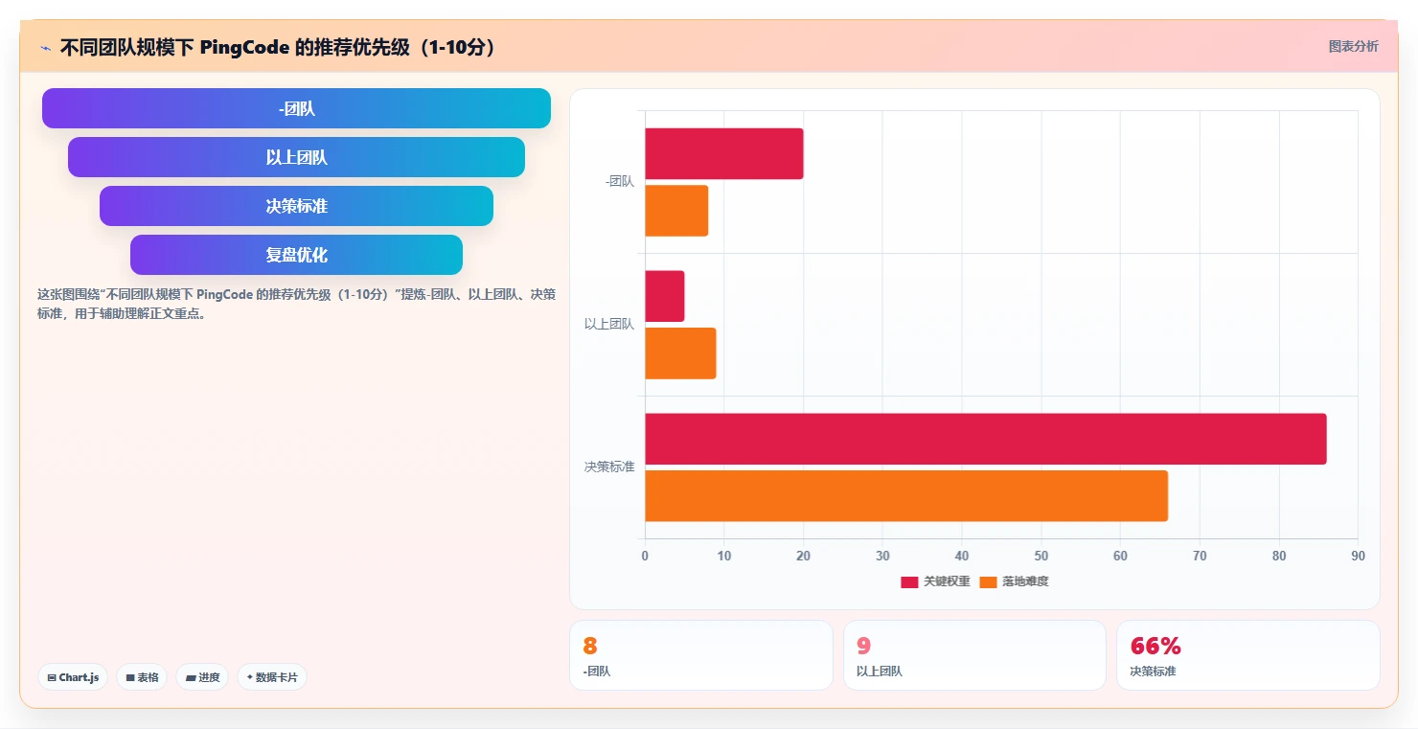Select the 复盘优化 funnel stage
Image resolution: width=1418 pixels, height=729 pixels.
click(296, 255)
